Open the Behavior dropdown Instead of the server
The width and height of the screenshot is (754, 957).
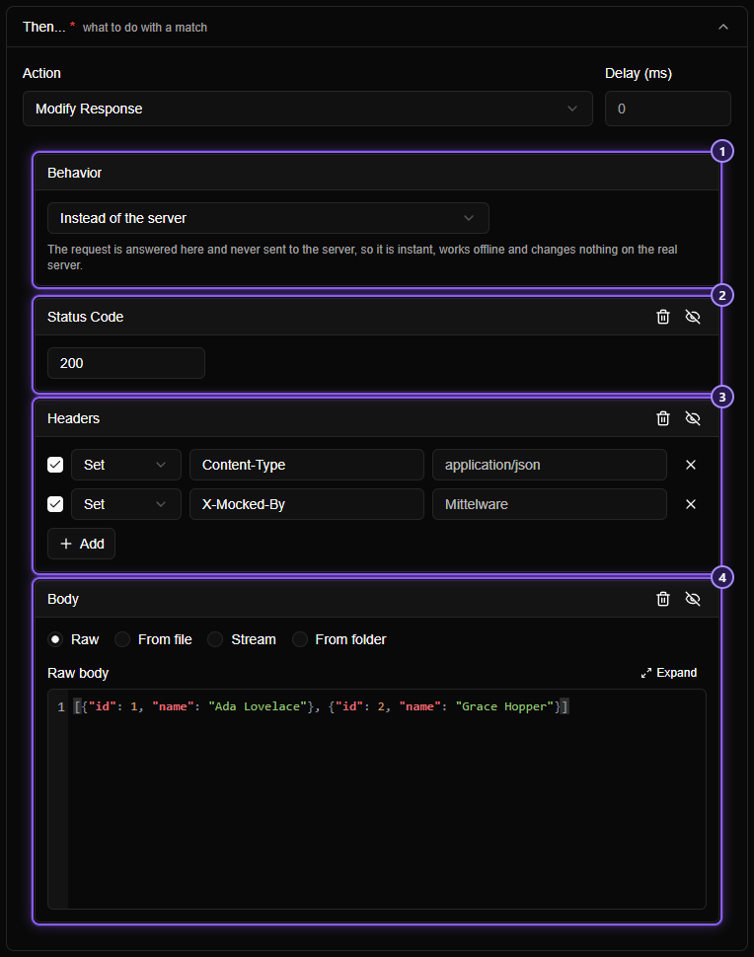(268, 218)
